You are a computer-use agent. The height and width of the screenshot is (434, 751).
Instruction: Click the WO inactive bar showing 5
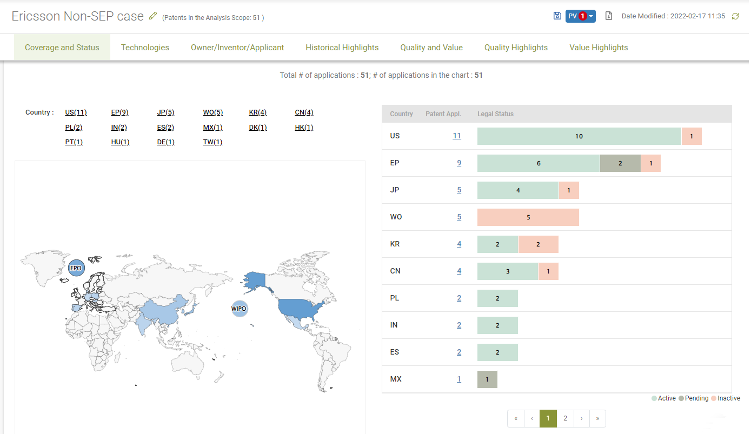tap(528, 217)
